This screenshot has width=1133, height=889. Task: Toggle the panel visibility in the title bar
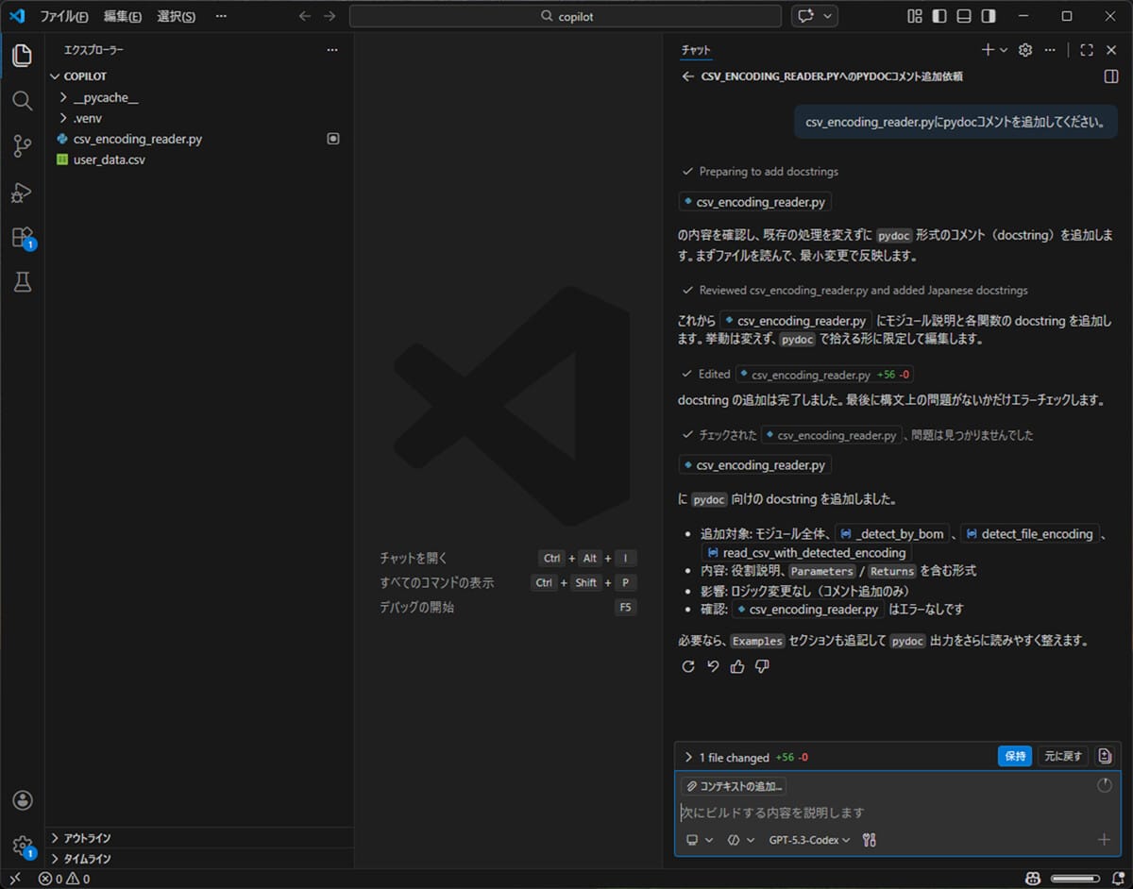click(x=964, y=16)
